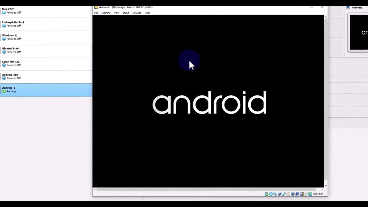Open USB devices status icon
Image resolution: width=368 pixels, height=207 pixels.
click(x=284, y=194)
